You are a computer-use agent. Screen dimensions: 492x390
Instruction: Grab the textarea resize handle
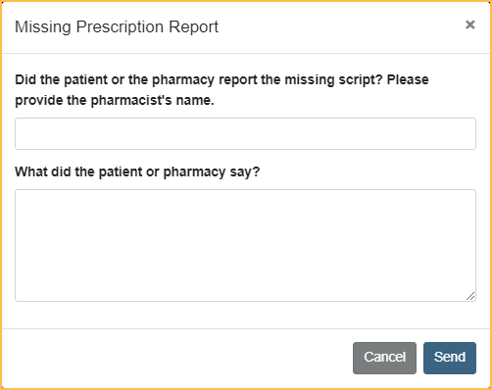tap(470, 296)
